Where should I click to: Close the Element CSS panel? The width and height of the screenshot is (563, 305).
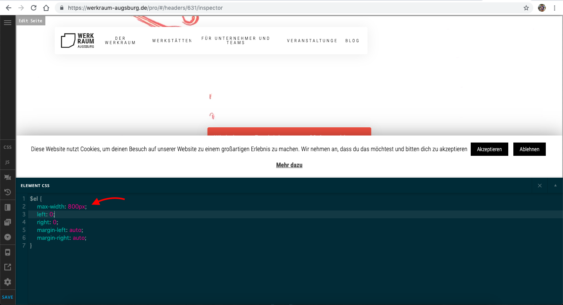pos(540,185)
